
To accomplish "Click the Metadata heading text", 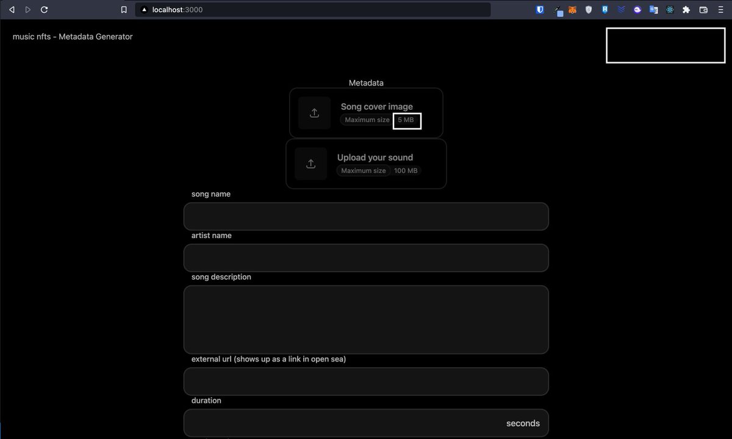I will (x=366, y=82).
